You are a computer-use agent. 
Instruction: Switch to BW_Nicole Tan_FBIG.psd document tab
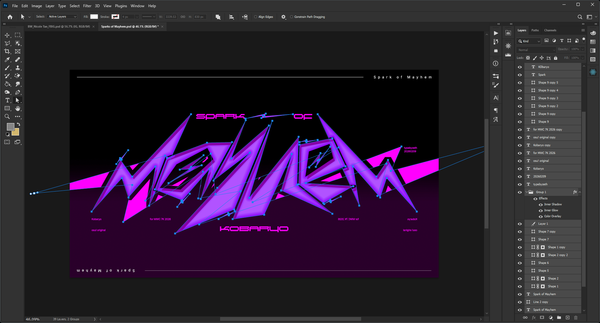click(x=58, y=27)
